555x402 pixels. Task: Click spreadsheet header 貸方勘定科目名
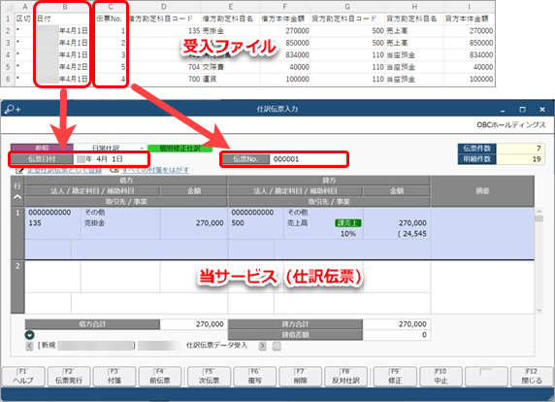(x=414, y=18)
